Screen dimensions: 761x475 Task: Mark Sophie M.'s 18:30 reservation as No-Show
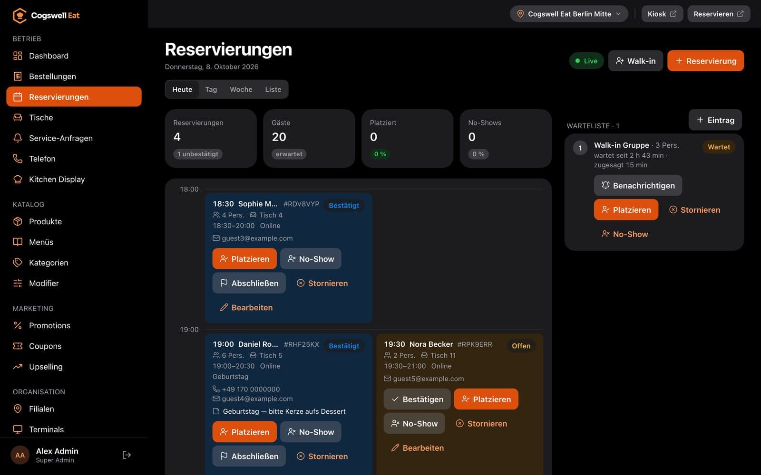point(311,258)
